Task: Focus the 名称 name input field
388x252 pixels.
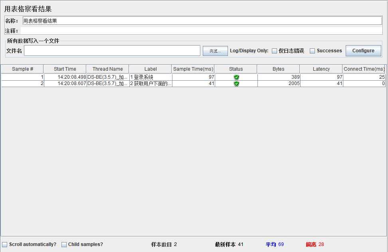Action: (x=202, y=21)
